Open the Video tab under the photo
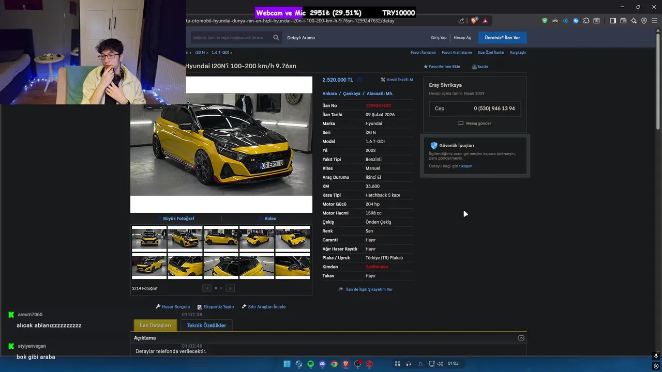Image resolution: width=662 pixels, height=372 pixels. click(267, 219)
